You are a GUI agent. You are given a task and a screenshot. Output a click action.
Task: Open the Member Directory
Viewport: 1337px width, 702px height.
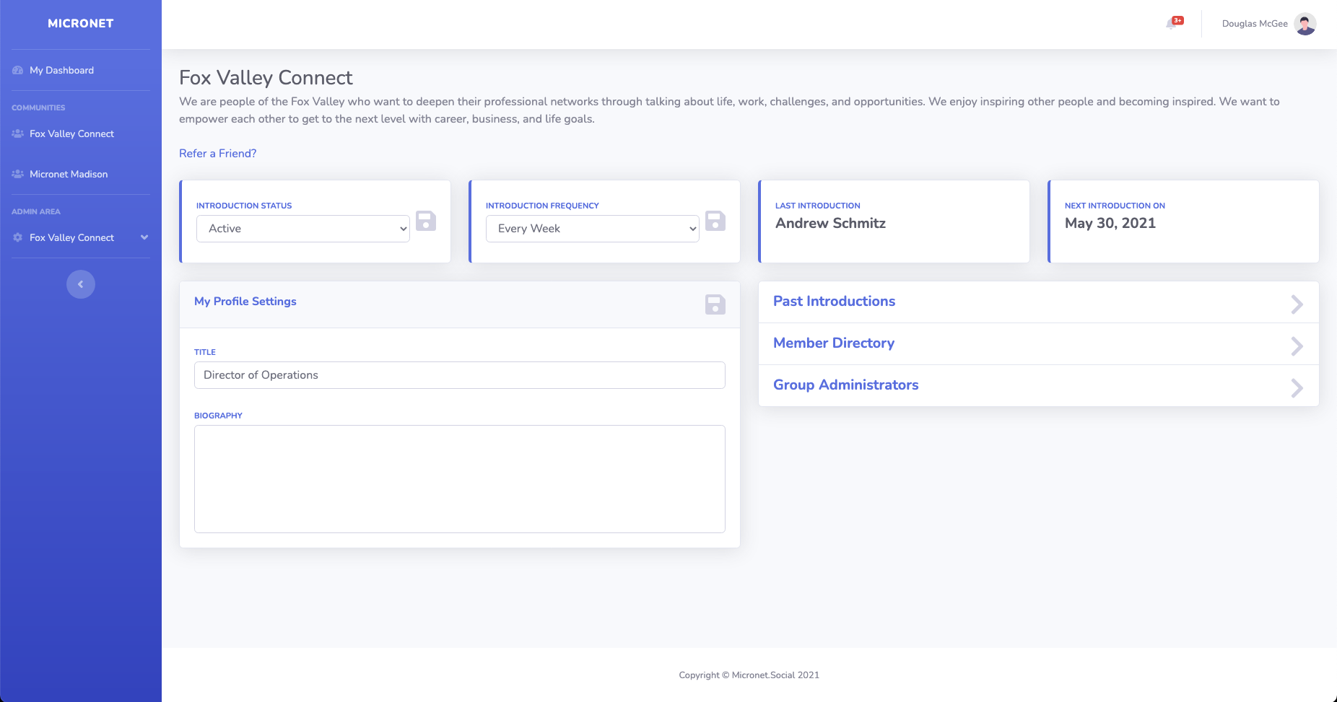pos(834,343)
